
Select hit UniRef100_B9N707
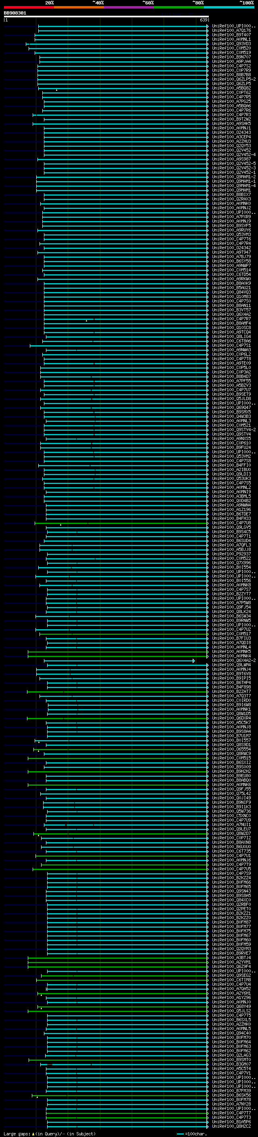point(231,57)
